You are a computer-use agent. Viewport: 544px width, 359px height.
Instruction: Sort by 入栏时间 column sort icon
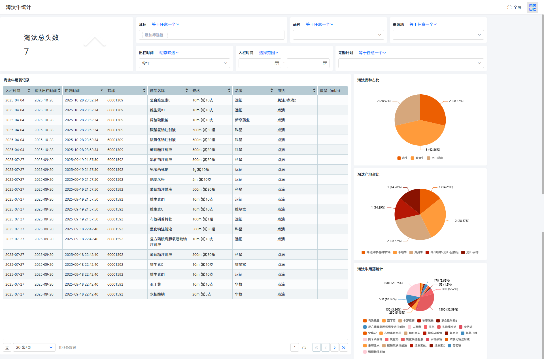point(29,90)
